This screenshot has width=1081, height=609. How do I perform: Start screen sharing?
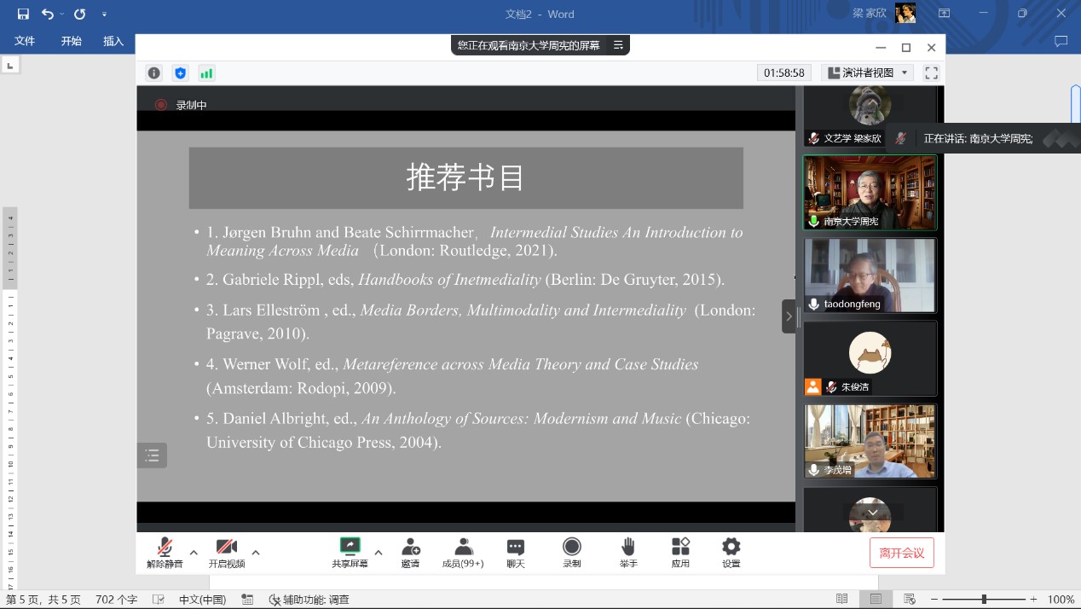tap(350, 552)
